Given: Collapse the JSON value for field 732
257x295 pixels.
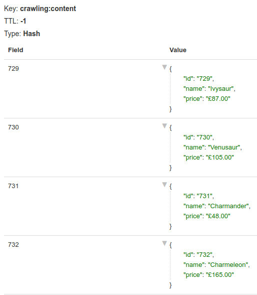Looking at the screenshot, I should 164,243.
